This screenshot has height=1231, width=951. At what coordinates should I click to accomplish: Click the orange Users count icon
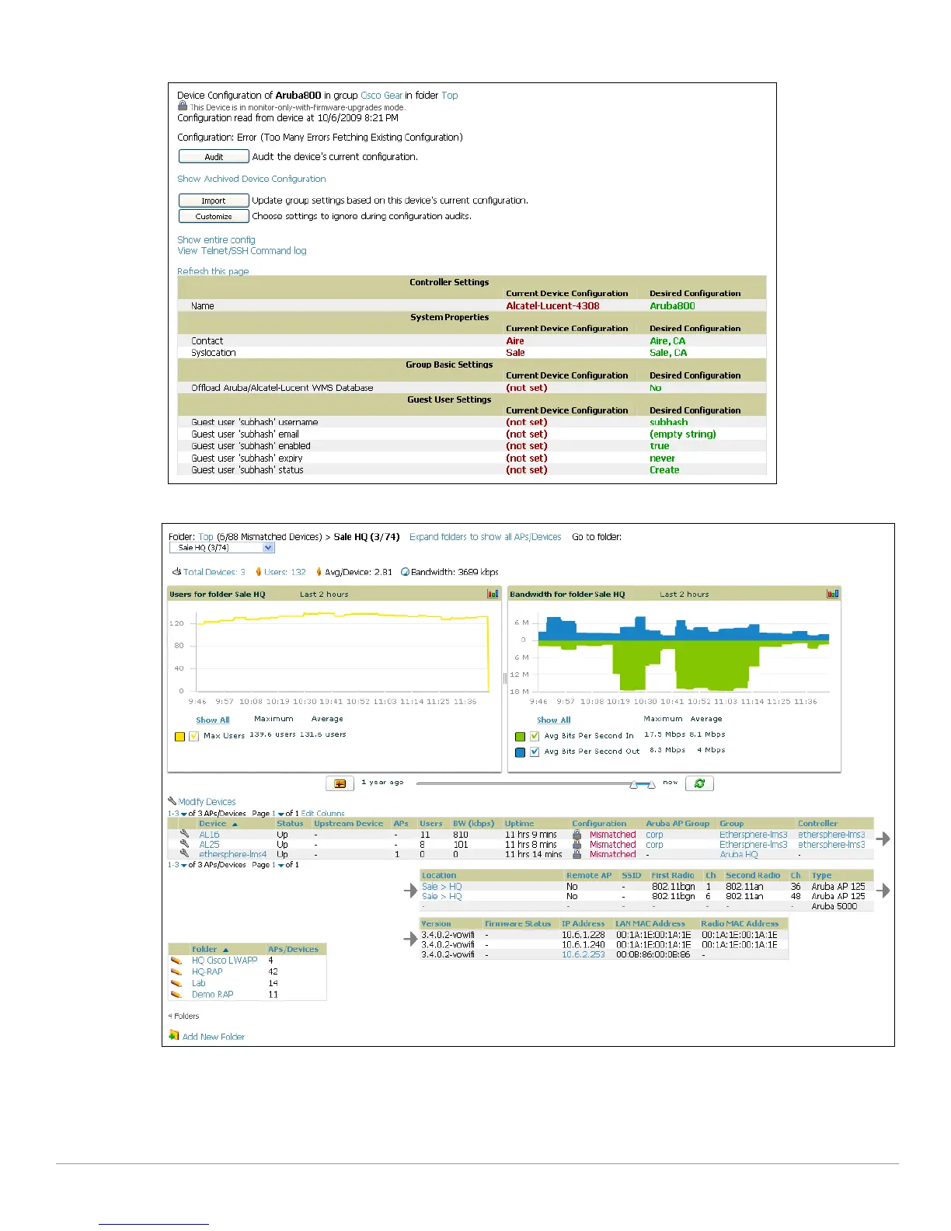tap(259, 571)
